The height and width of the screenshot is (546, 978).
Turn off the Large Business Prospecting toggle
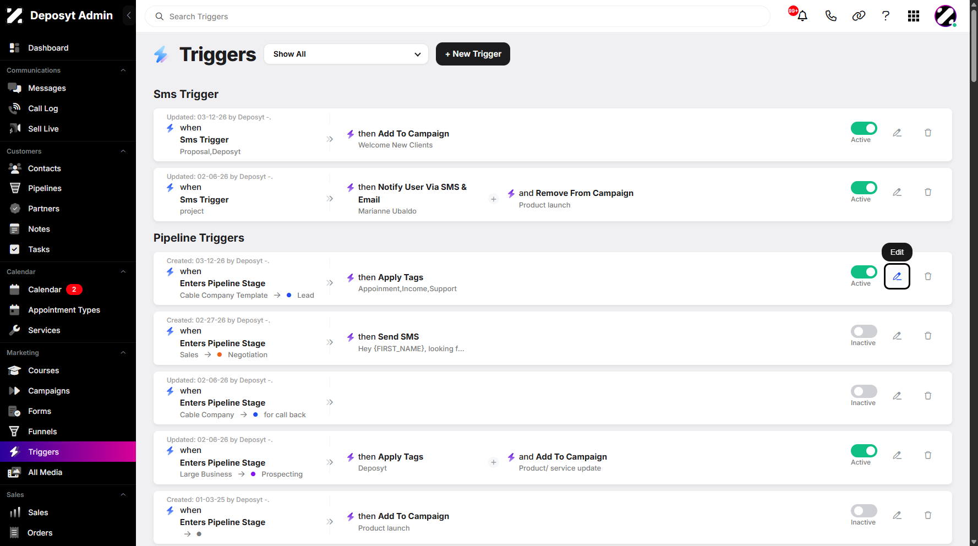[x=864, y=451]
